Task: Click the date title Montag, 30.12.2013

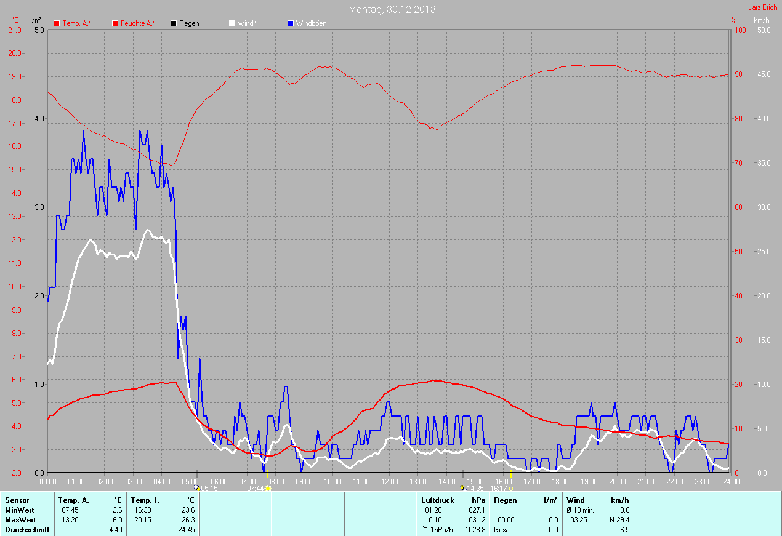Action: (x=392, y=9)
